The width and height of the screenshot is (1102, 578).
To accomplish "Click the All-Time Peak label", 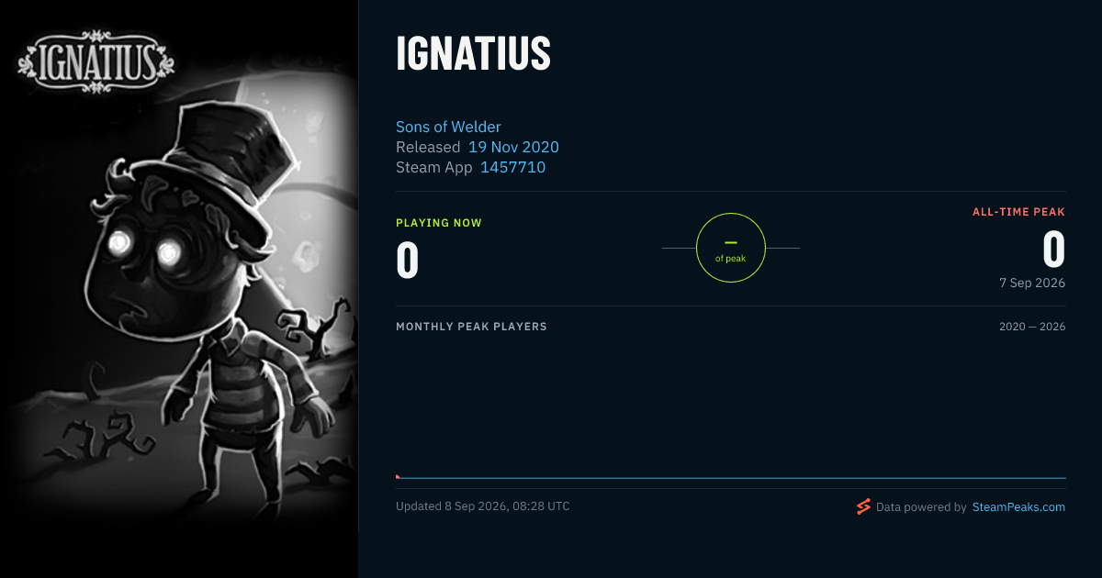I will pos(1018,212).
